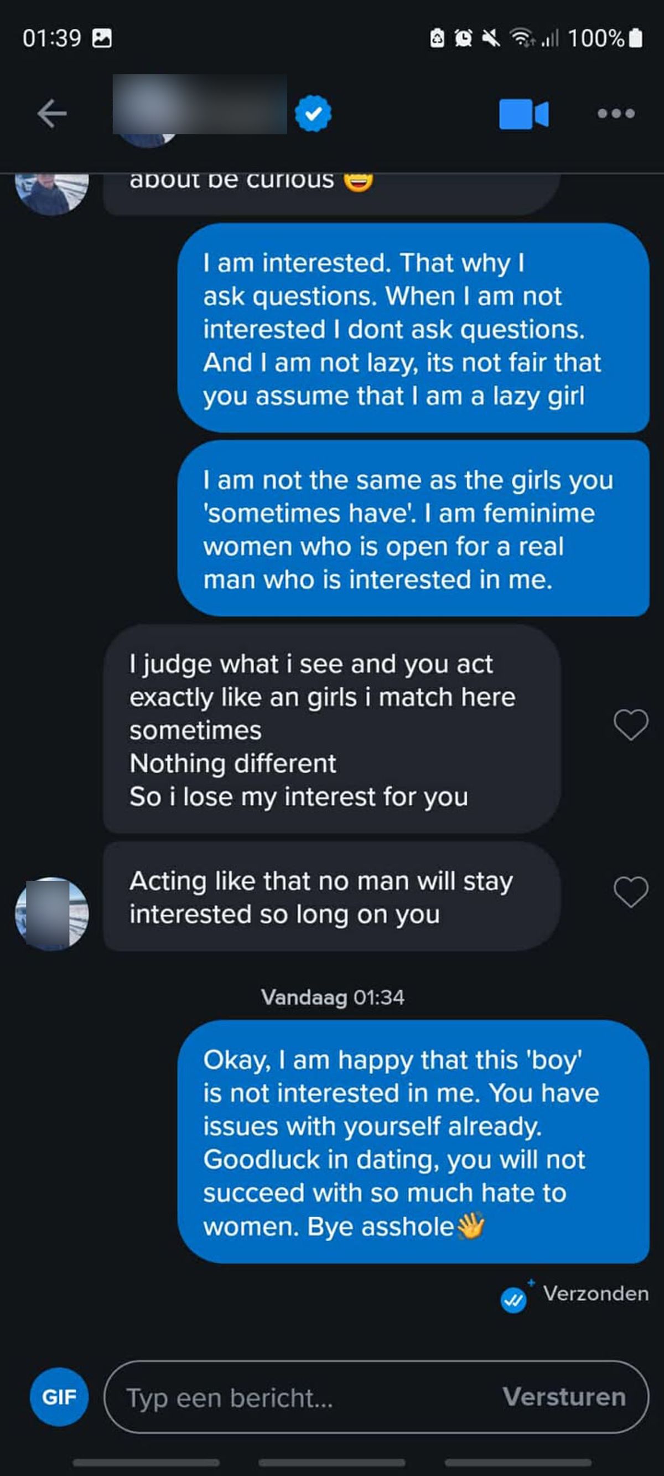
Task: Tap the blue verified badge
Action: pyautogui.click(x=313, y=113)
